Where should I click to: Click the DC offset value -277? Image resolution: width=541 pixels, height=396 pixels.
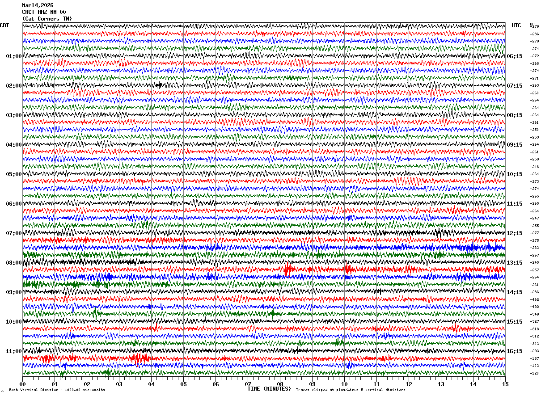pyautogui.click(x=534, y=233)
